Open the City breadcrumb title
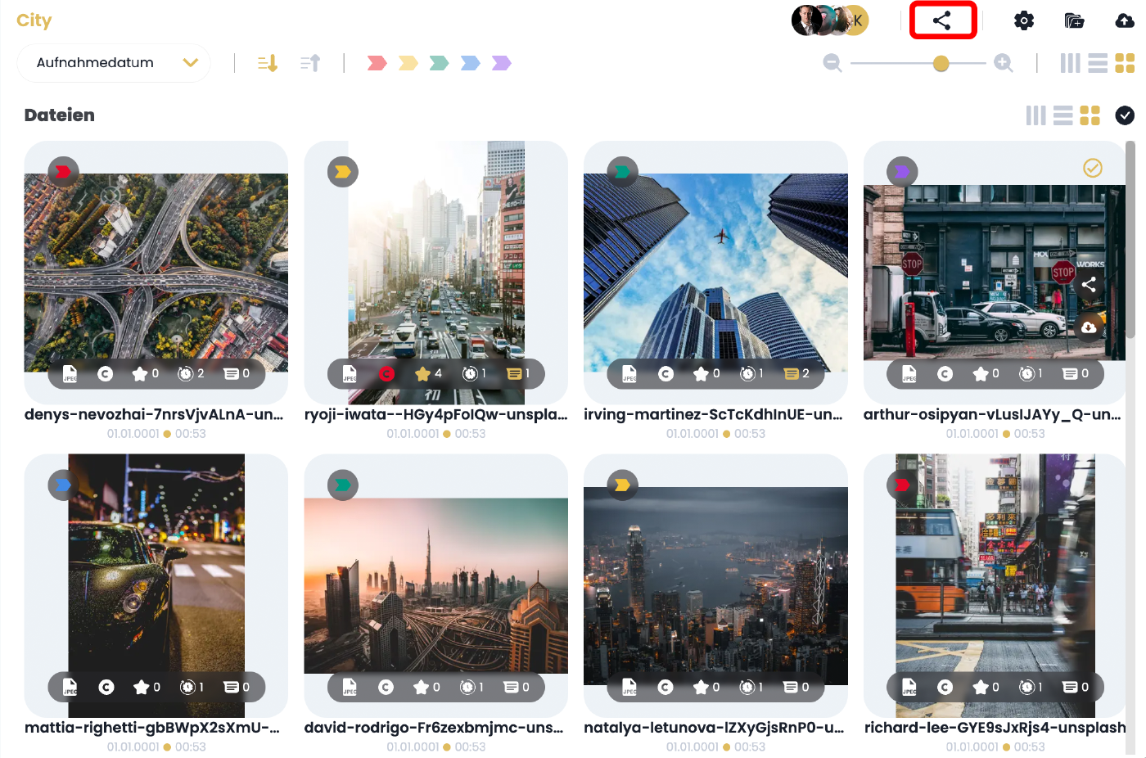 (x=34, y=20)
